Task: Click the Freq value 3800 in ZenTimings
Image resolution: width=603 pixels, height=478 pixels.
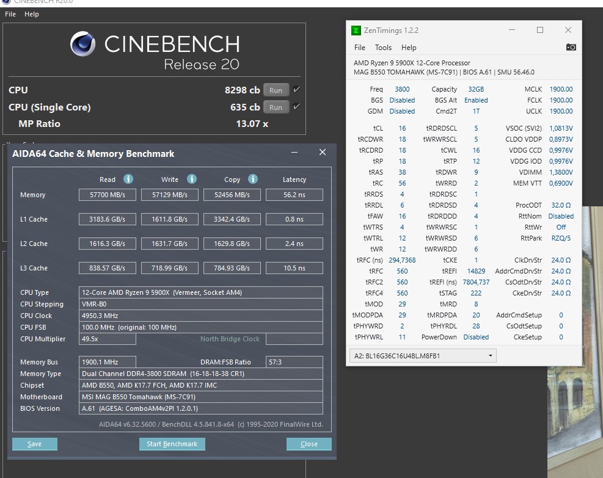Action: 402,89
